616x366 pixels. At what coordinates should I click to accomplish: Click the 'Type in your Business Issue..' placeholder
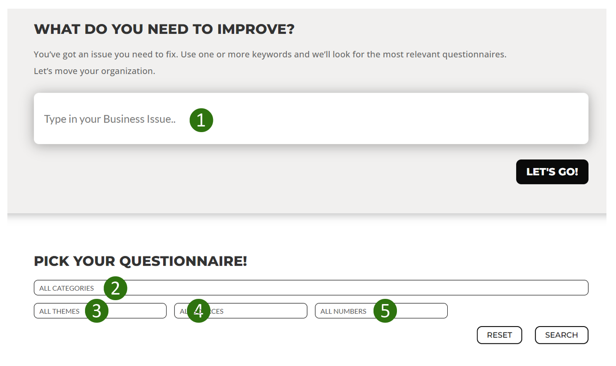coord(110,119)
